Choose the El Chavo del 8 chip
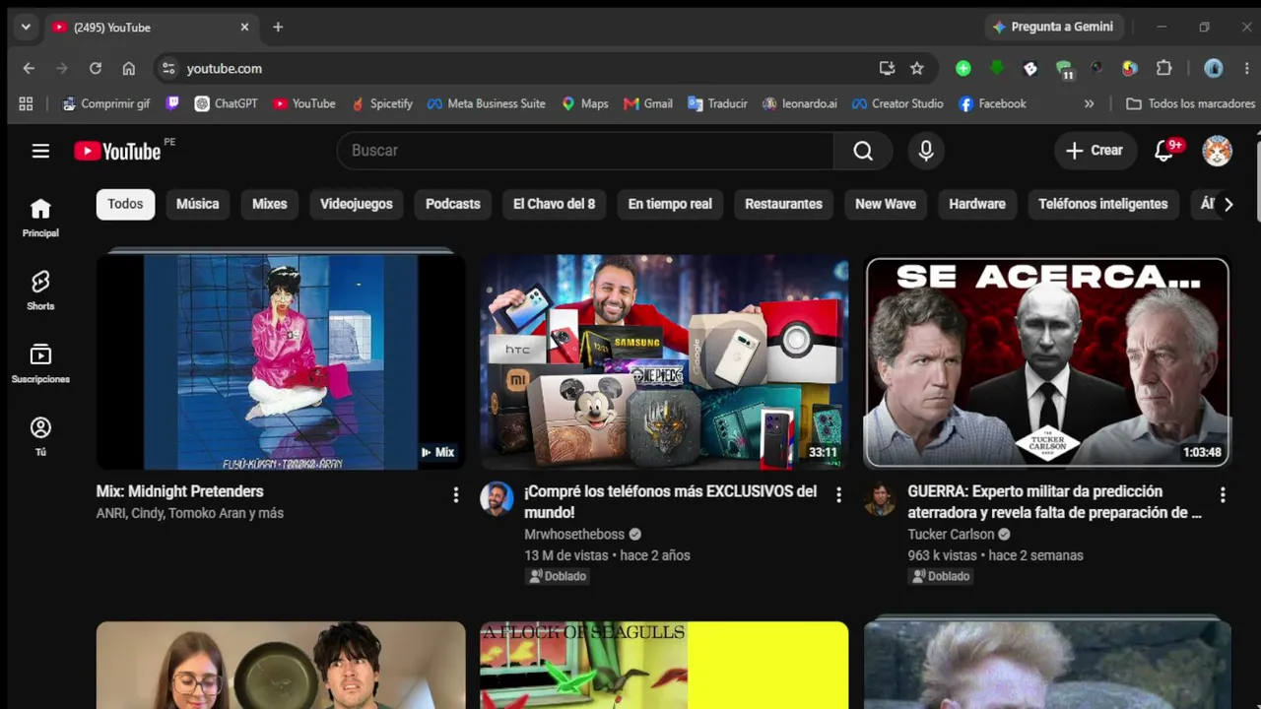1261x709 pixels. [x=554, y=204]
